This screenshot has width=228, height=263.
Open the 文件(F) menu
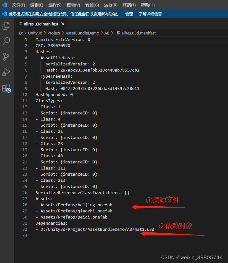(x=18, y=5)
